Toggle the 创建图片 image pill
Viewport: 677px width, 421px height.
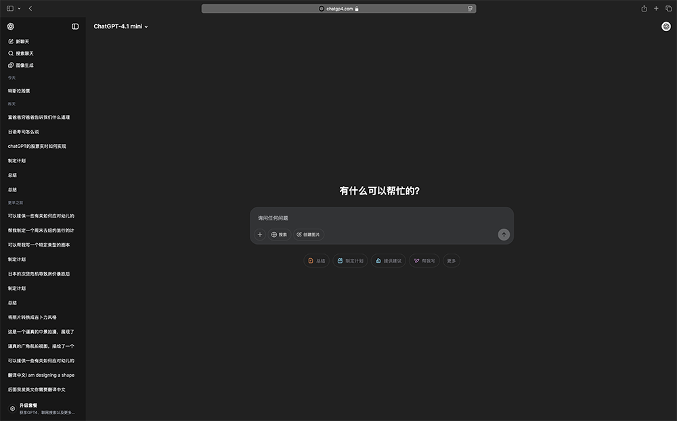click(309, 234)
